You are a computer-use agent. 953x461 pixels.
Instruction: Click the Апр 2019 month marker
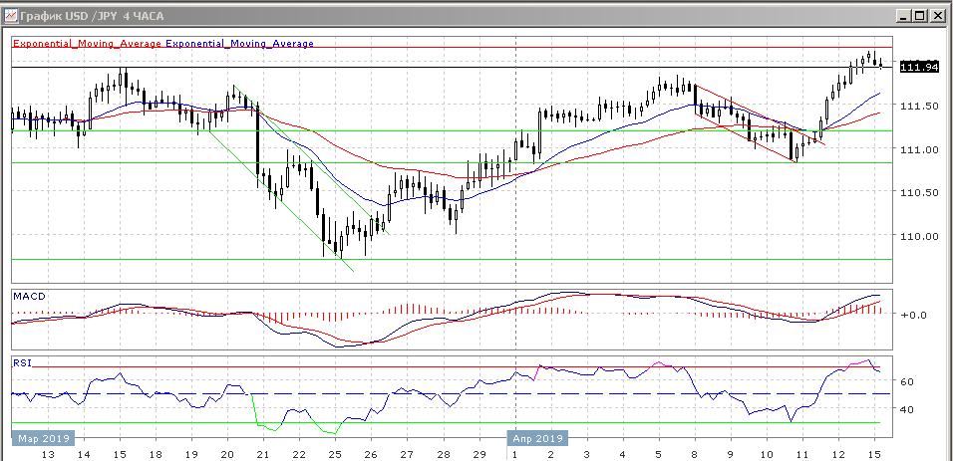click(539, 437)
